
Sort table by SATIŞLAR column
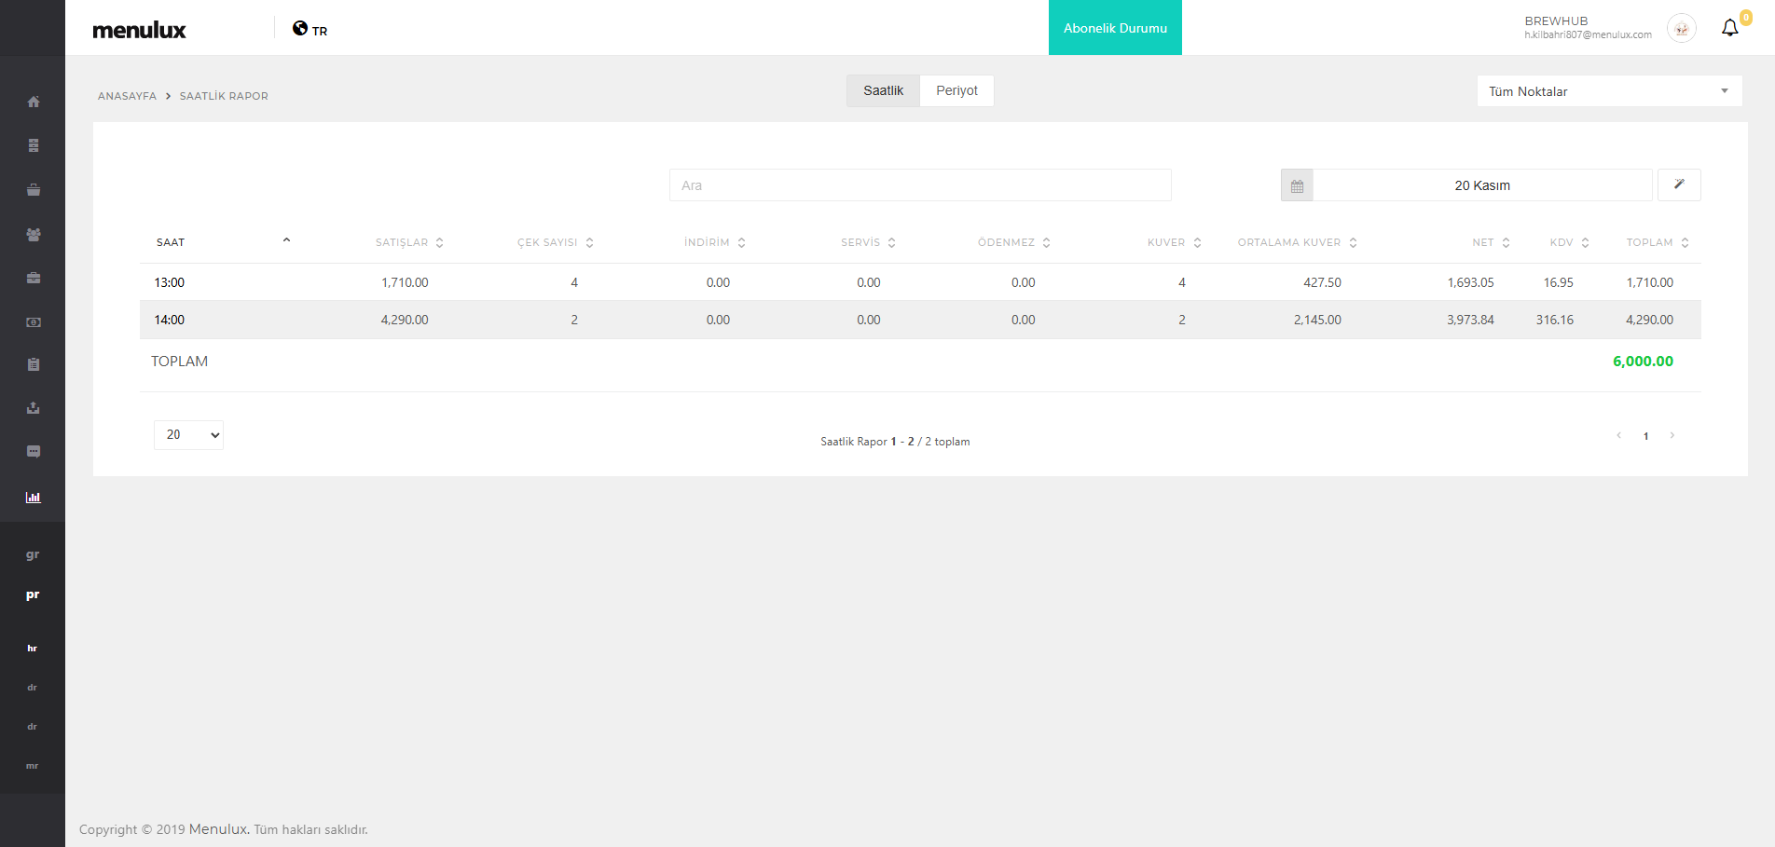click(x=409, y=242)
